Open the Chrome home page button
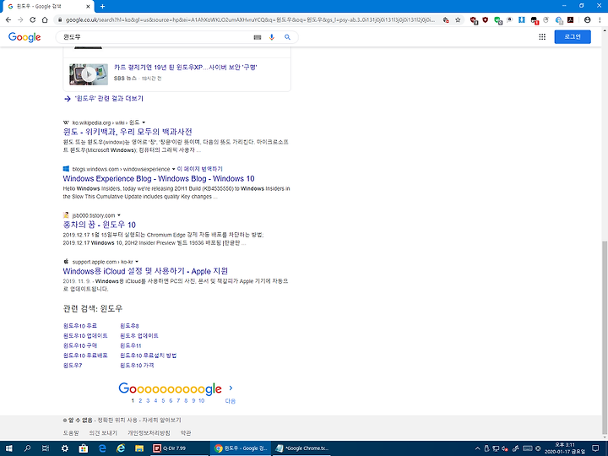Screen dimensions: 608x456 point(45,19)
